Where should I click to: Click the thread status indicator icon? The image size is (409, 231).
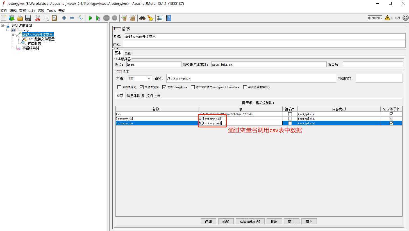coord(405,18)
